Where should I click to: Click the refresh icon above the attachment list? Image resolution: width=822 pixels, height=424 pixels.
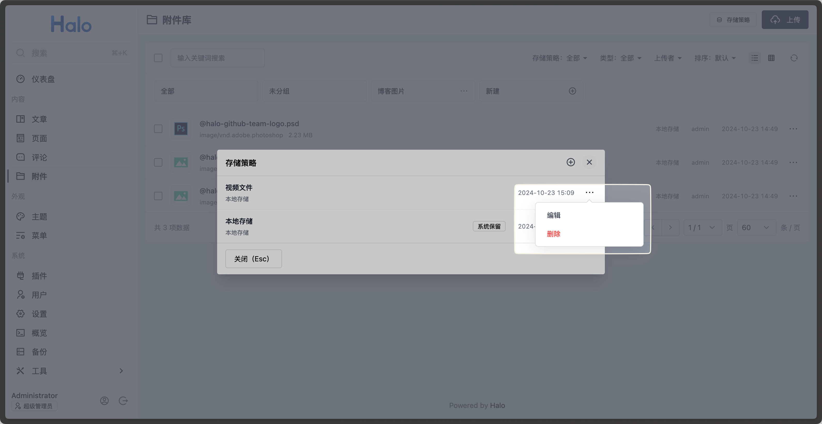point(794,58)
